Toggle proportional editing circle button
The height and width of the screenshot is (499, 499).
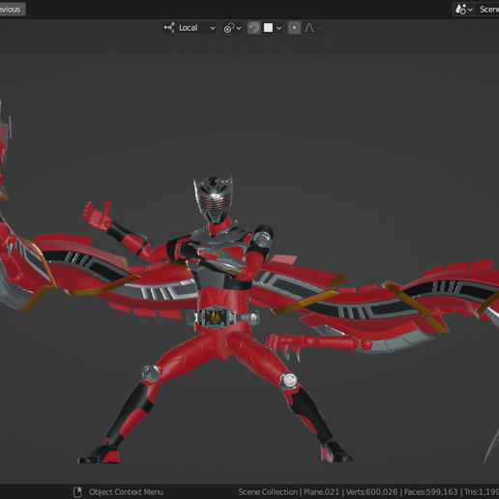294,28
